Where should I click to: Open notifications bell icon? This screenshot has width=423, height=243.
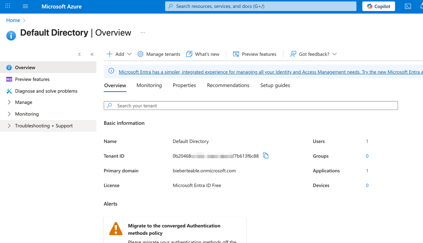pos(421,6)
